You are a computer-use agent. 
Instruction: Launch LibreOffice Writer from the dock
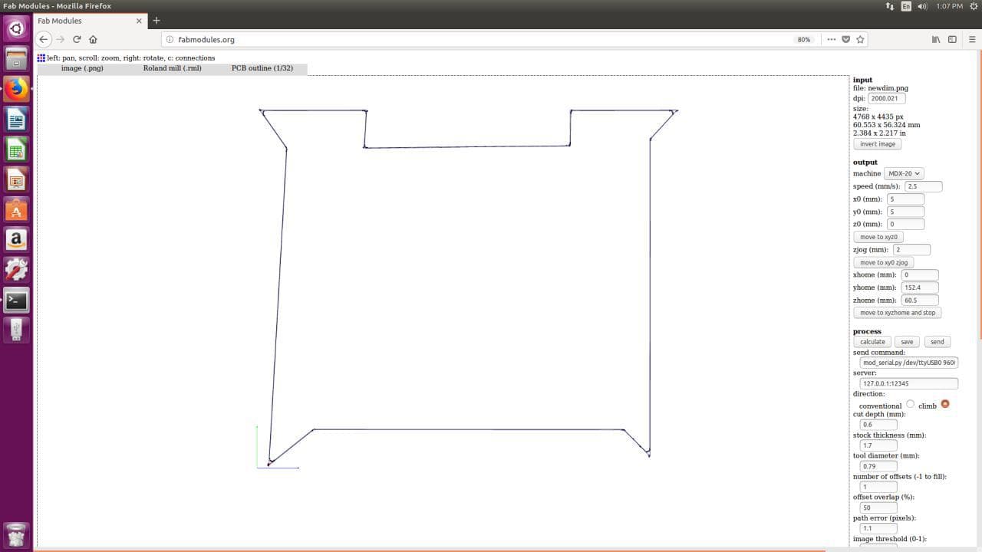click(x=16, y=119)
